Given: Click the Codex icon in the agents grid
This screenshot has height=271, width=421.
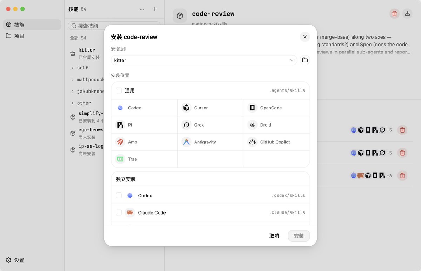Looking at the screenshot, I should pos(120,108).
